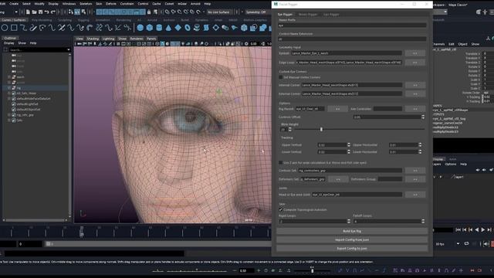Screen dimensions: 494x278
Task: Expand defaultHideFaceDataSet outliner node
Action: (9, 99)
